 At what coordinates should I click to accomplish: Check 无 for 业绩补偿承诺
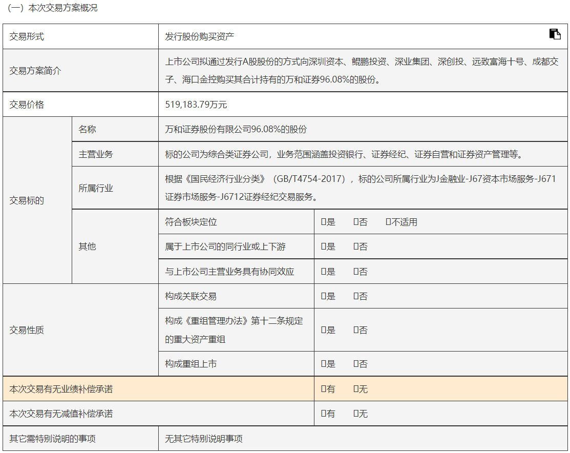(x=356, y=389)
